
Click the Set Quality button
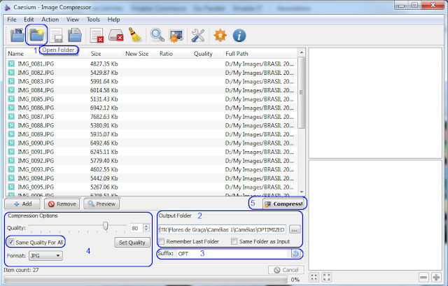pyautogui.click(x=132, y=243)
